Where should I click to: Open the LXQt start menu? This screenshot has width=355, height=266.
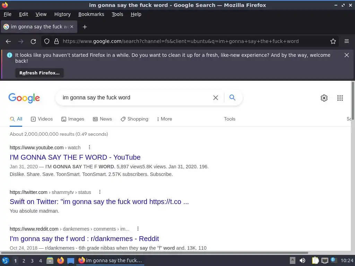coord(6,260)
